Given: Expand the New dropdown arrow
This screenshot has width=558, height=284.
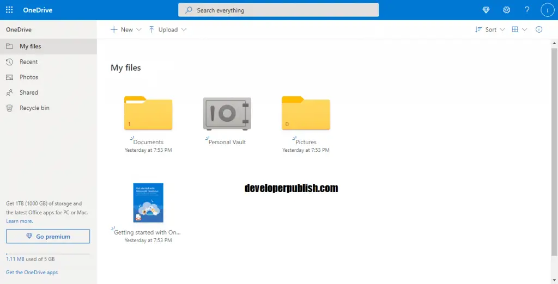Looking at the screenshot, I should pyautogui.click(x=139, y=29).
